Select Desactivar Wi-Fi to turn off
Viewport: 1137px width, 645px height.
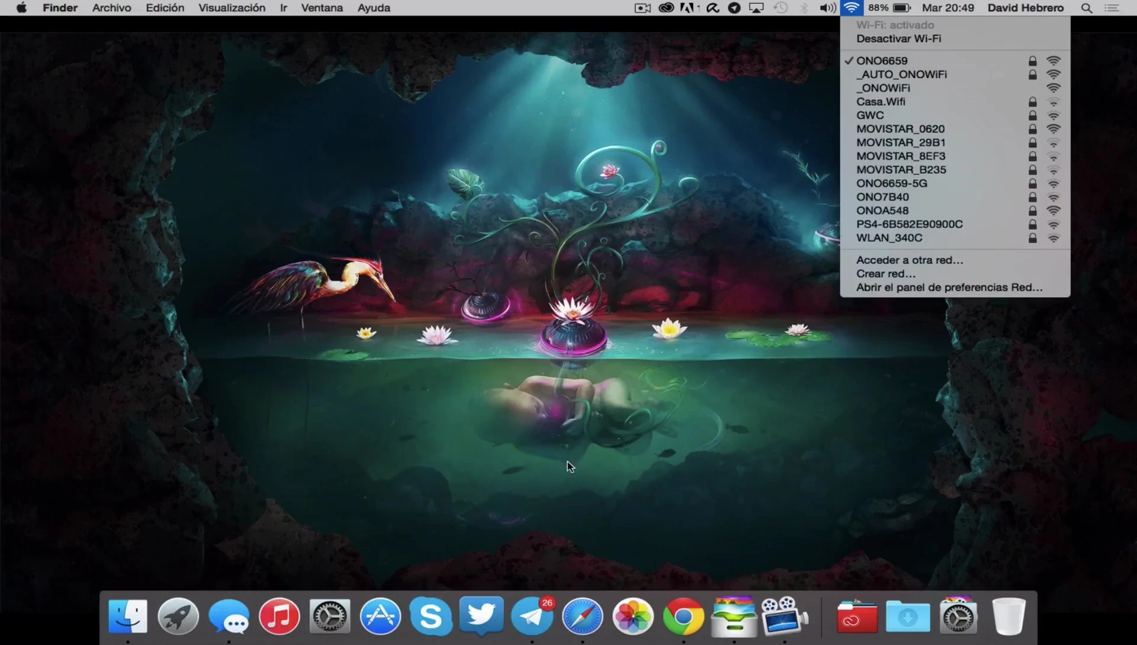point(955,38)
